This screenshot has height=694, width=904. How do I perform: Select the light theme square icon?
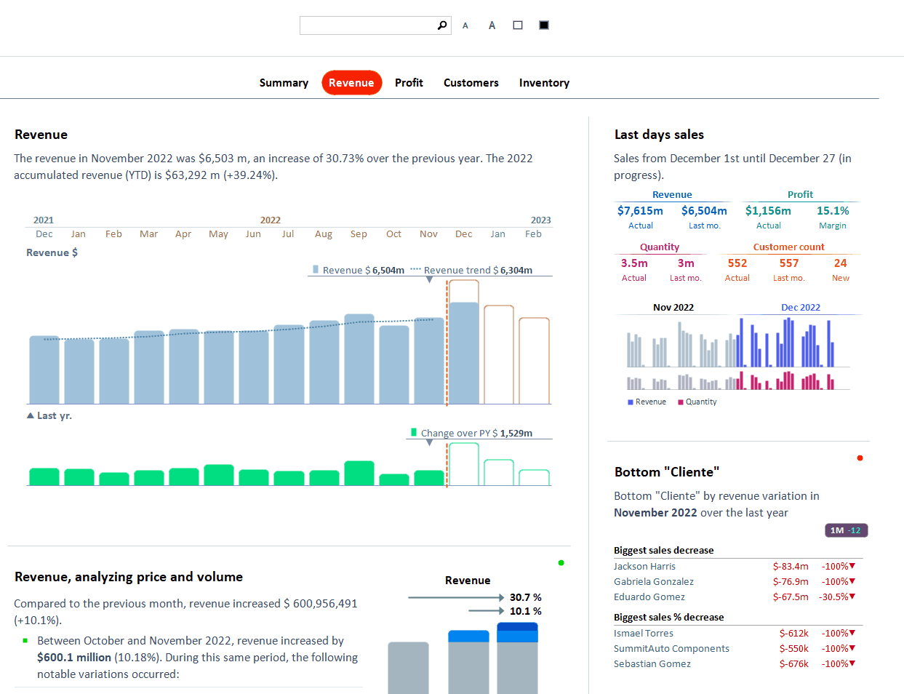coord(518,25)
